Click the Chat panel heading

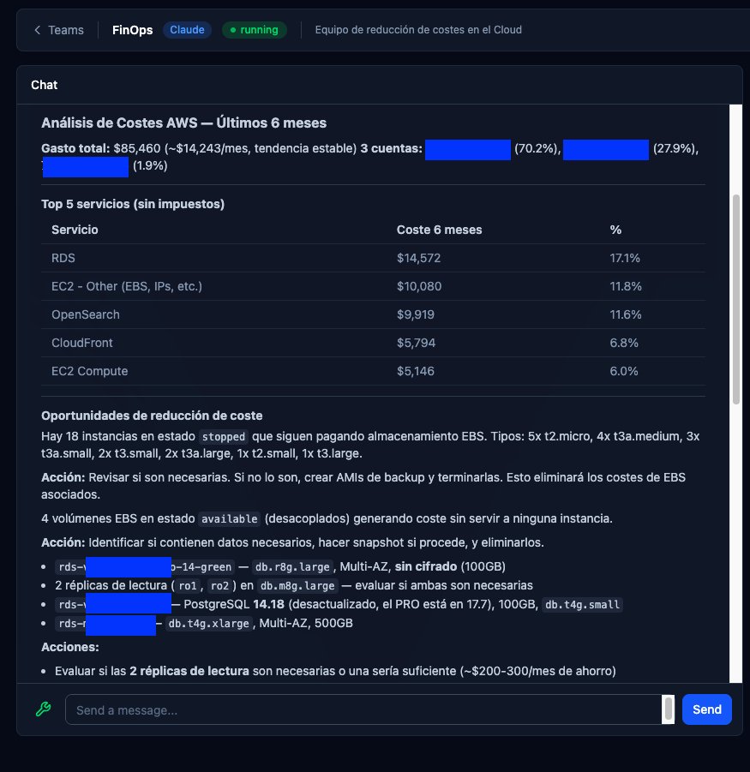pyautogui.click(x=45, y=85)
